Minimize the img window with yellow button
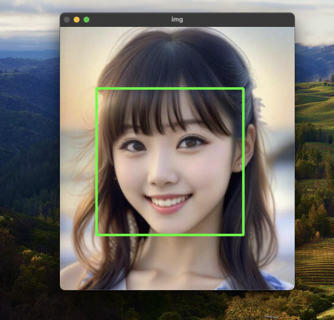334x320 pixels. (x=77, y=20)
